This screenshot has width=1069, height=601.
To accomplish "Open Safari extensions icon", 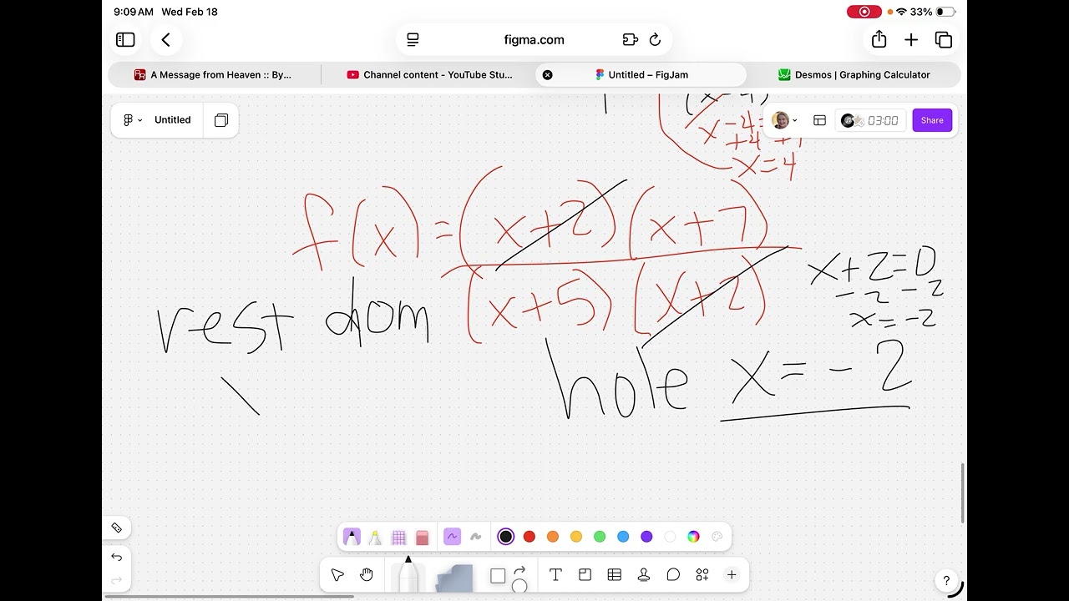I will coord(630,39).
